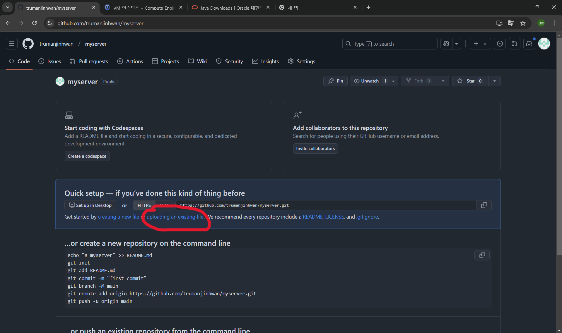The height and width of the screenshot is (333, 562).
Task: Switch to the Actions tab
Action: [x=130, y=61]
